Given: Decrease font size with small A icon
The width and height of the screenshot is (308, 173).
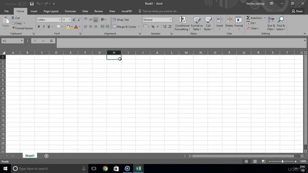Looking at the screenshot, I should pyautogui.click(x=79, y=20).
